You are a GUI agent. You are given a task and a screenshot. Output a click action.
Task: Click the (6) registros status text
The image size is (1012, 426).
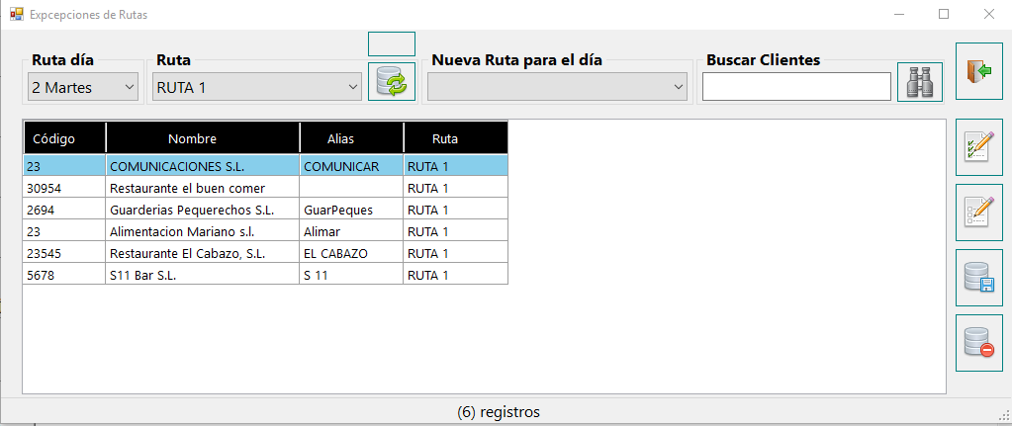(499, 412)
